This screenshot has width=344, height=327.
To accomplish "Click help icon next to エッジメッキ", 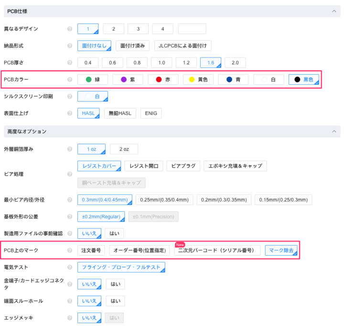I will pos(70,318).
